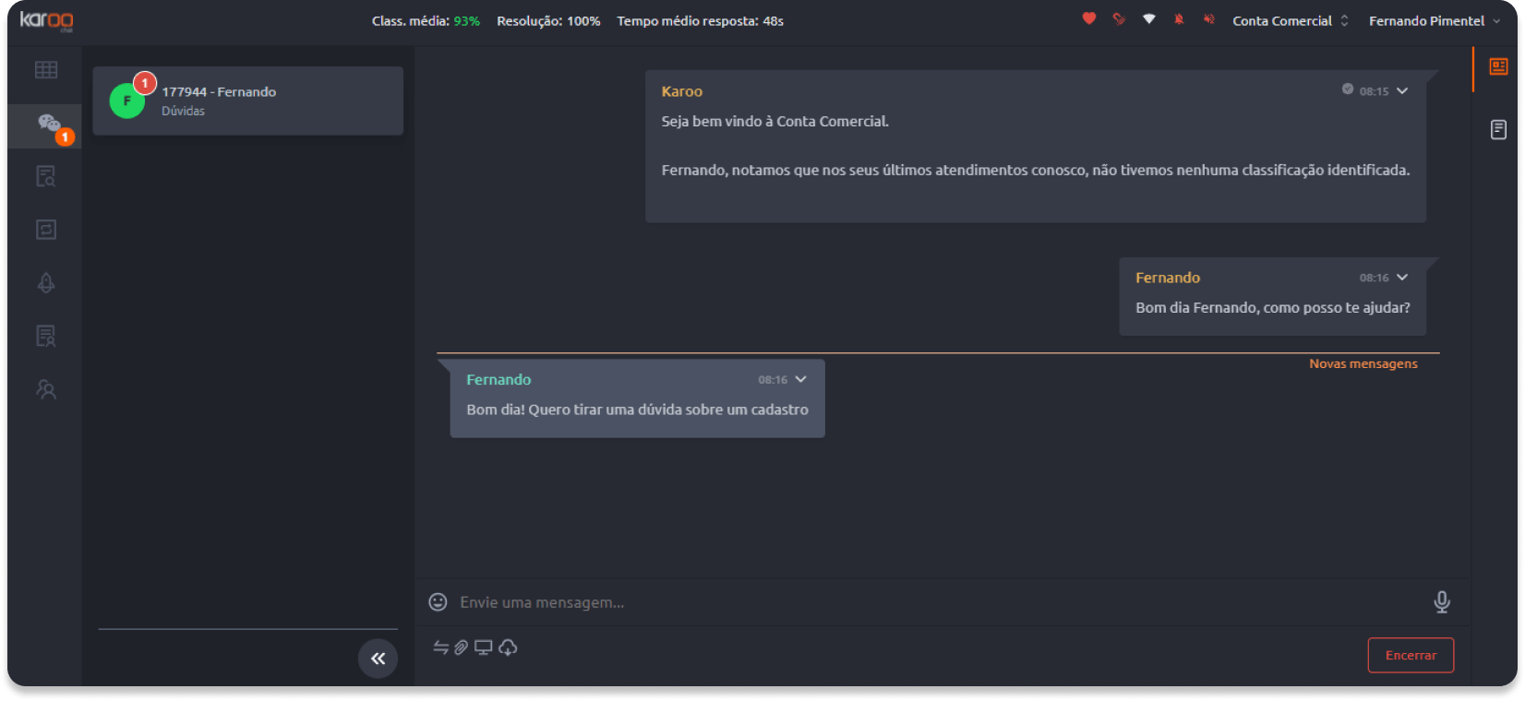The image size is (1525, 701).
Task: Expand the Fernando Pimentel user menu
Action: (1435, 20)
